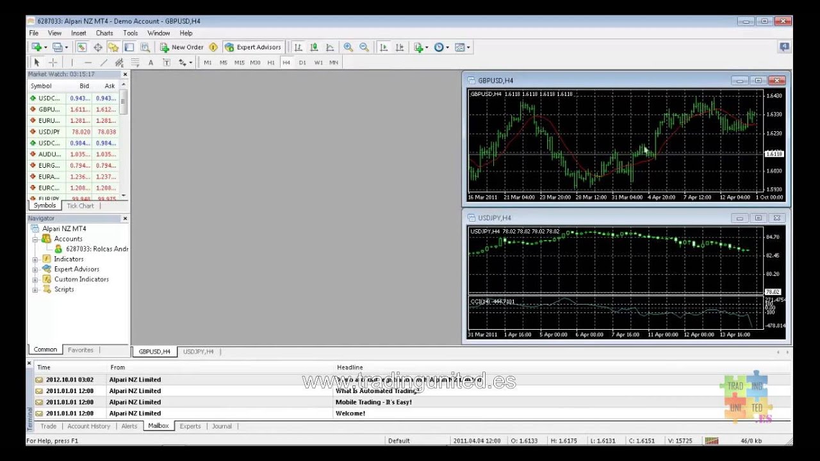Click the Zoom In magnifier icon
Image resolution: width=820 pixels, height=461 pixels.
click(348, 47)
